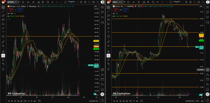Collapse the indicator legend arrow in Bitcoin chart
The height and width of the screenshot is (103, 210).
[9, 19]
